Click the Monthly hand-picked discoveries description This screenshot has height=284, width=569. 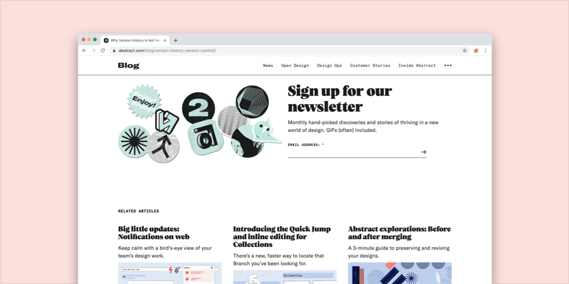point(363,126)
